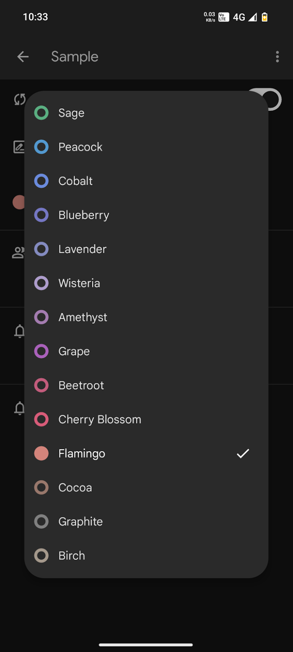The height and width of the screenshot is (652, 293).
Task: Tap the back arrow icon
Action: pos(23,57)
